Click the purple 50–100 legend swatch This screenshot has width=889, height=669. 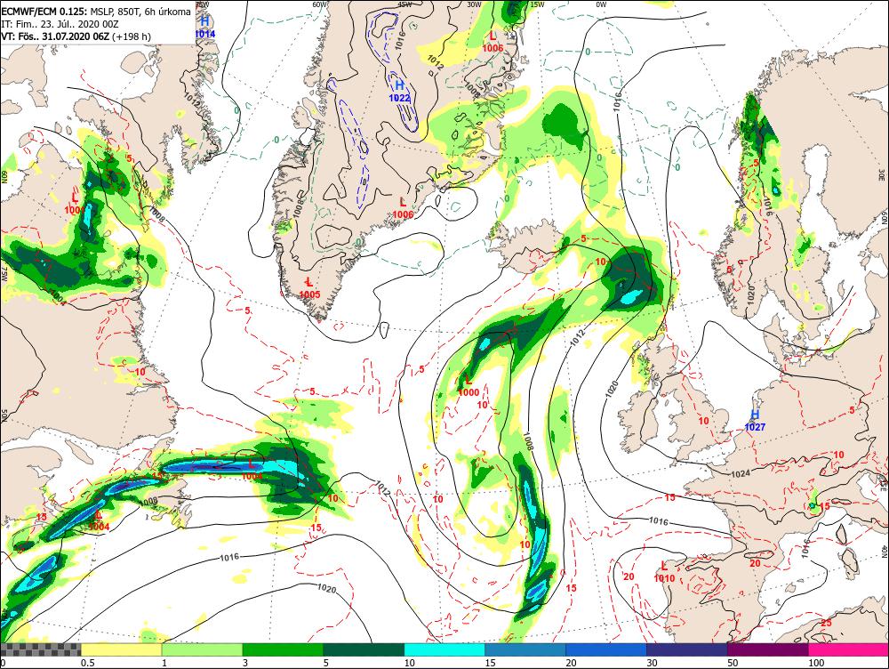point(768,649)
